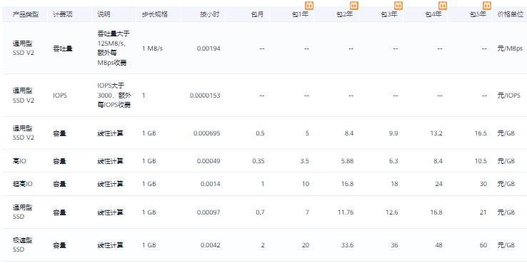The height and width of the screenshot is (263, 527).
Task: Click the 包2年 column header
Action: coord(345,14)
